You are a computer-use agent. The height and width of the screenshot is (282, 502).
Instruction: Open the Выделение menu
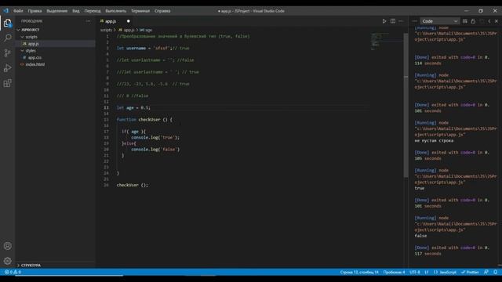57,11
